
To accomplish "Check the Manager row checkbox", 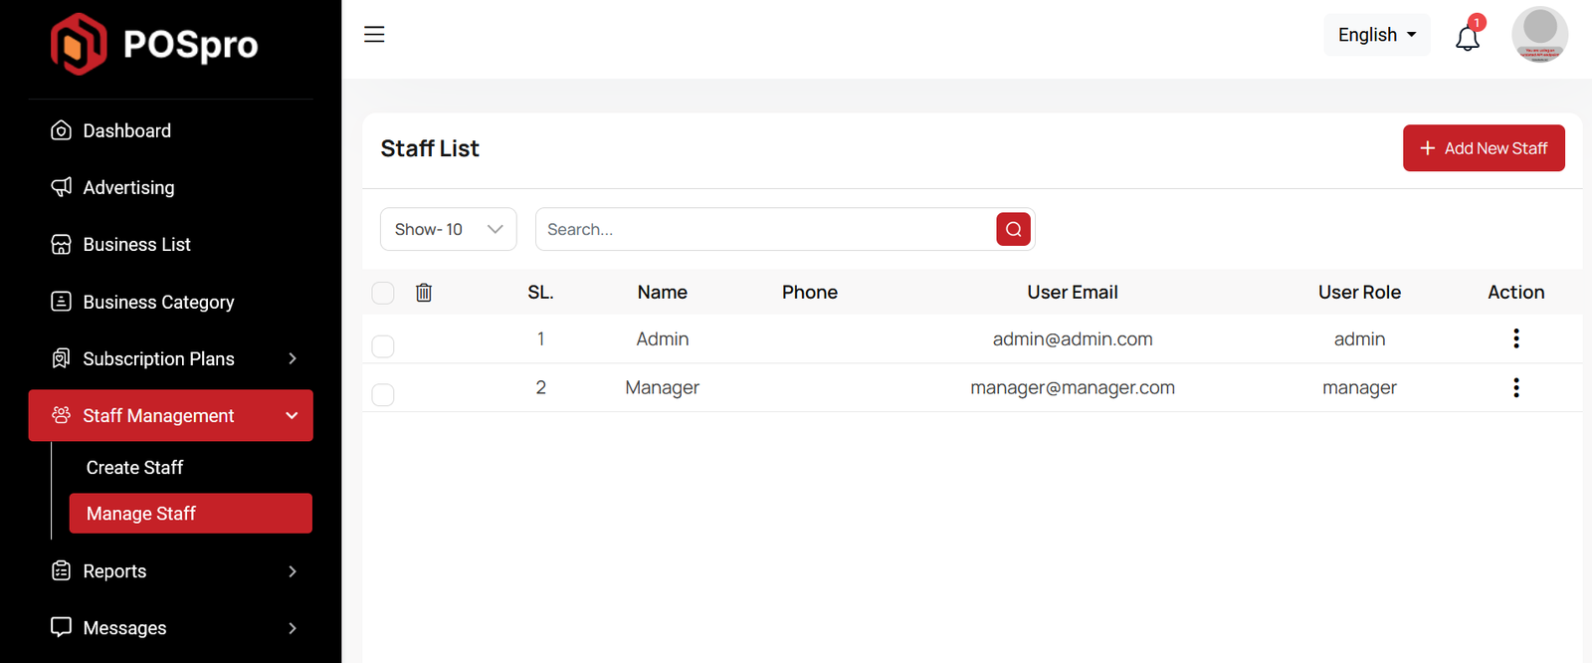I will pyautogui.click(x=383, y=394).
